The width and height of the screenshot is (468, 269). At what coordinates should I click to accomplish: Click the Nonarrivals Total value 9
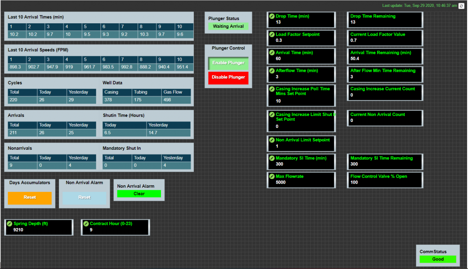tap(22, 165)
